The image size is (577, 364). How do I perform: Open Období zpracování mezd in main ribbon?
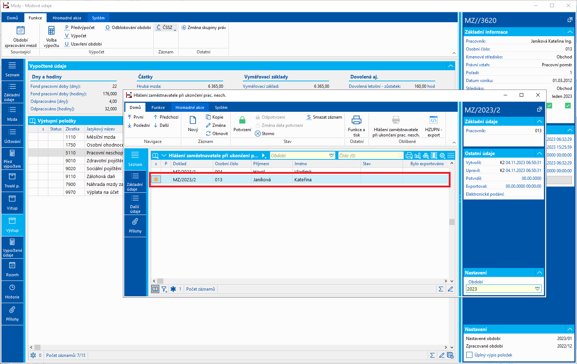(x=20, y=37)
